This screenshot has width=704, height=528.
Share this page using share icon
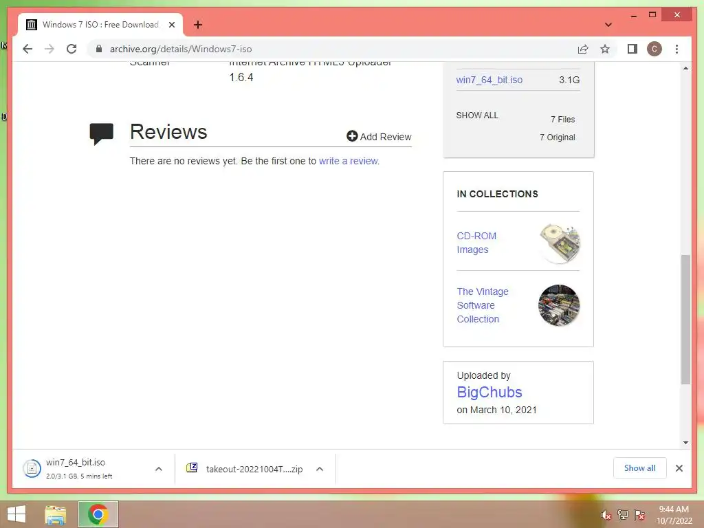coord(583,49)
